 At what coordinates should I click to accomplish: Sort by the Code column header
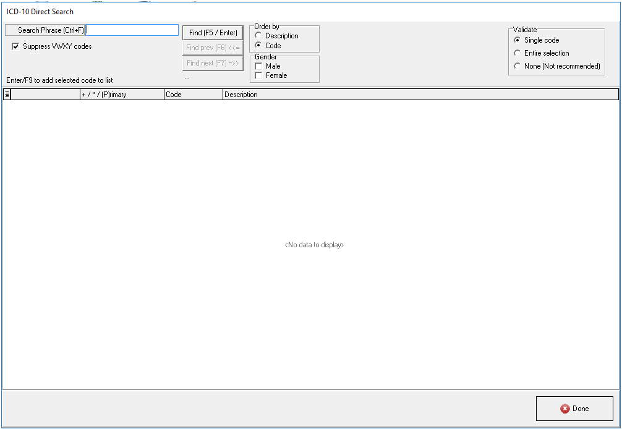click(193, 95)
